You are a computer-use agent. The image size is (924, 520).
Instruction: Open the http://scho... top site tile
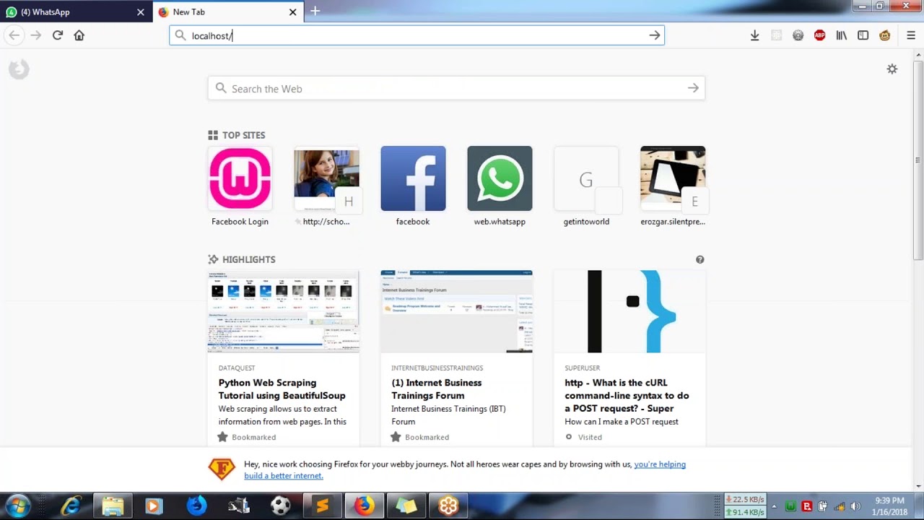(x=326, y=186)
